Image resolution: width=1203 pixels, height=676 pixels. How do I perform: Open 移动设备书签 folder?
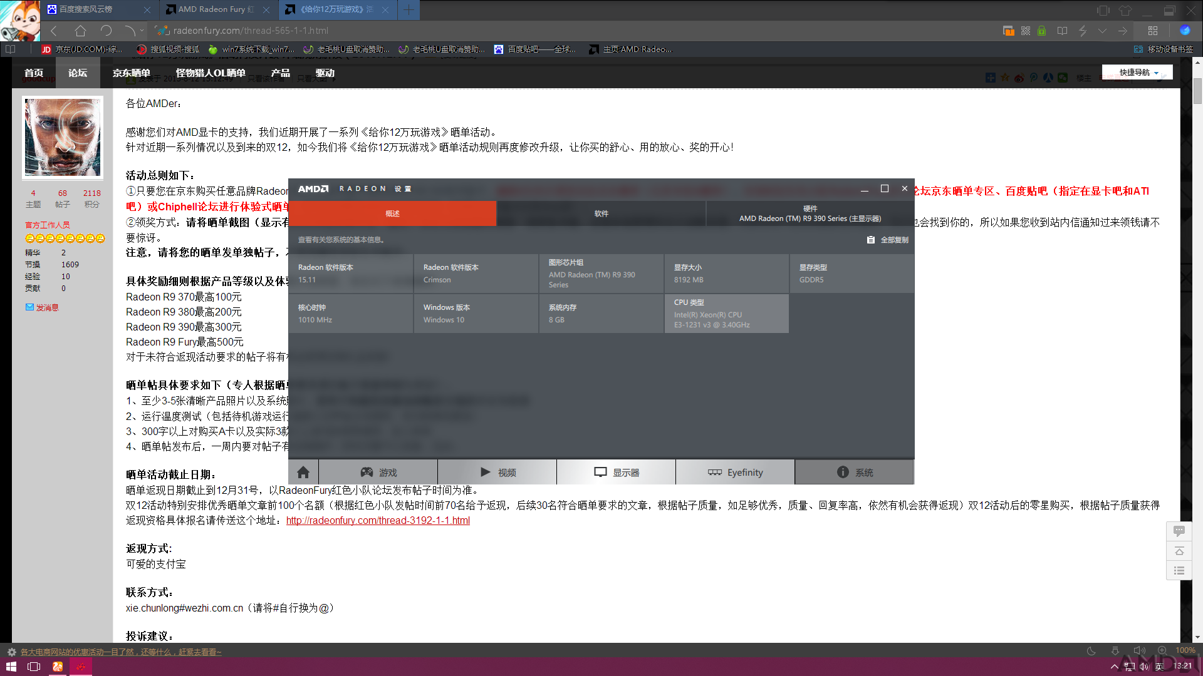click(1164, 49)
